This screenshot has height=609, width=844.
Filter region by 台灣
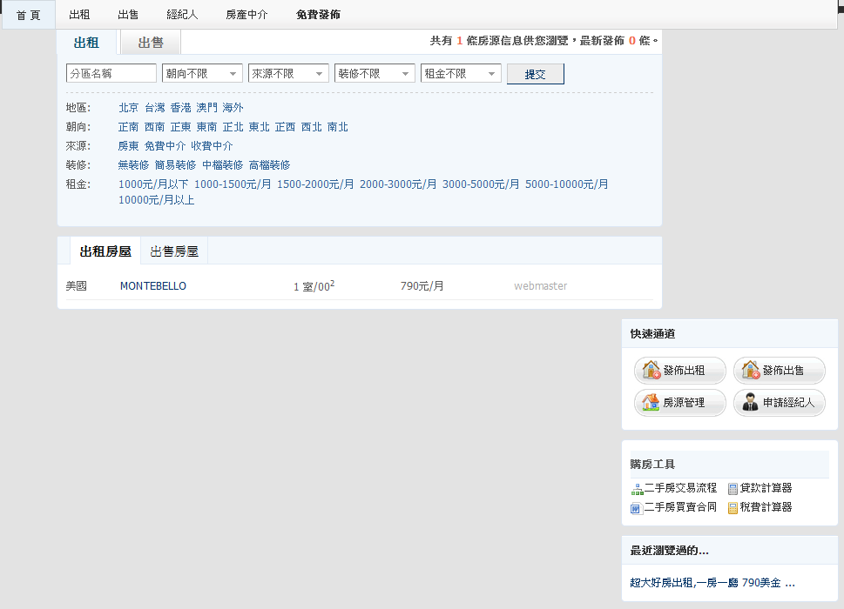155,108
